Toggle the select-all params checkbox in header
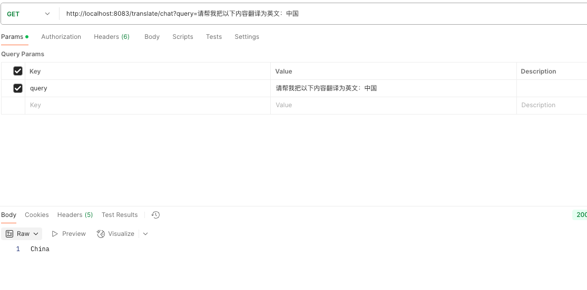Image resolution: width=587 pixels, height=290 pixels. coord(18,71)
